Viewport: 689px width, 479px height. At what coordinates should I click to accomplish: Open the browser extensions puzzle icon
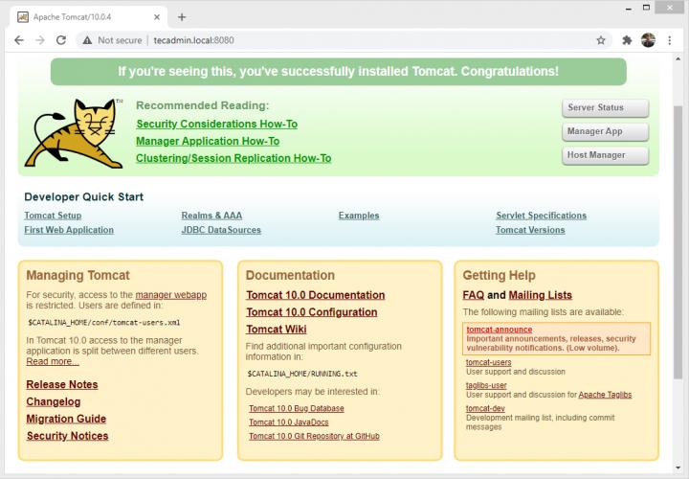[627, 40]
